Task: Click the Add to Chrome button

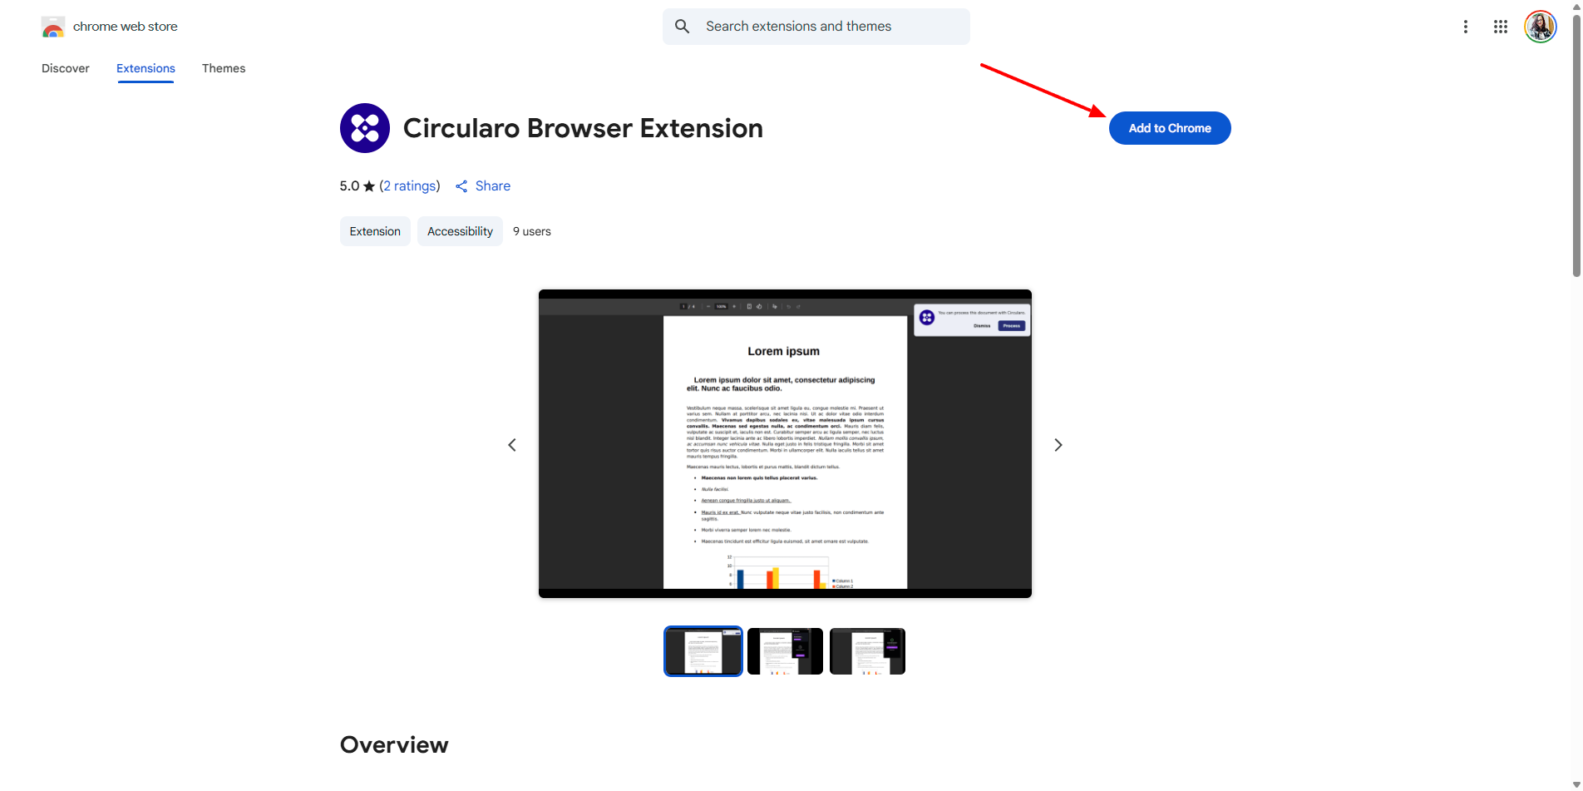Action: (x=1169, y=127)
